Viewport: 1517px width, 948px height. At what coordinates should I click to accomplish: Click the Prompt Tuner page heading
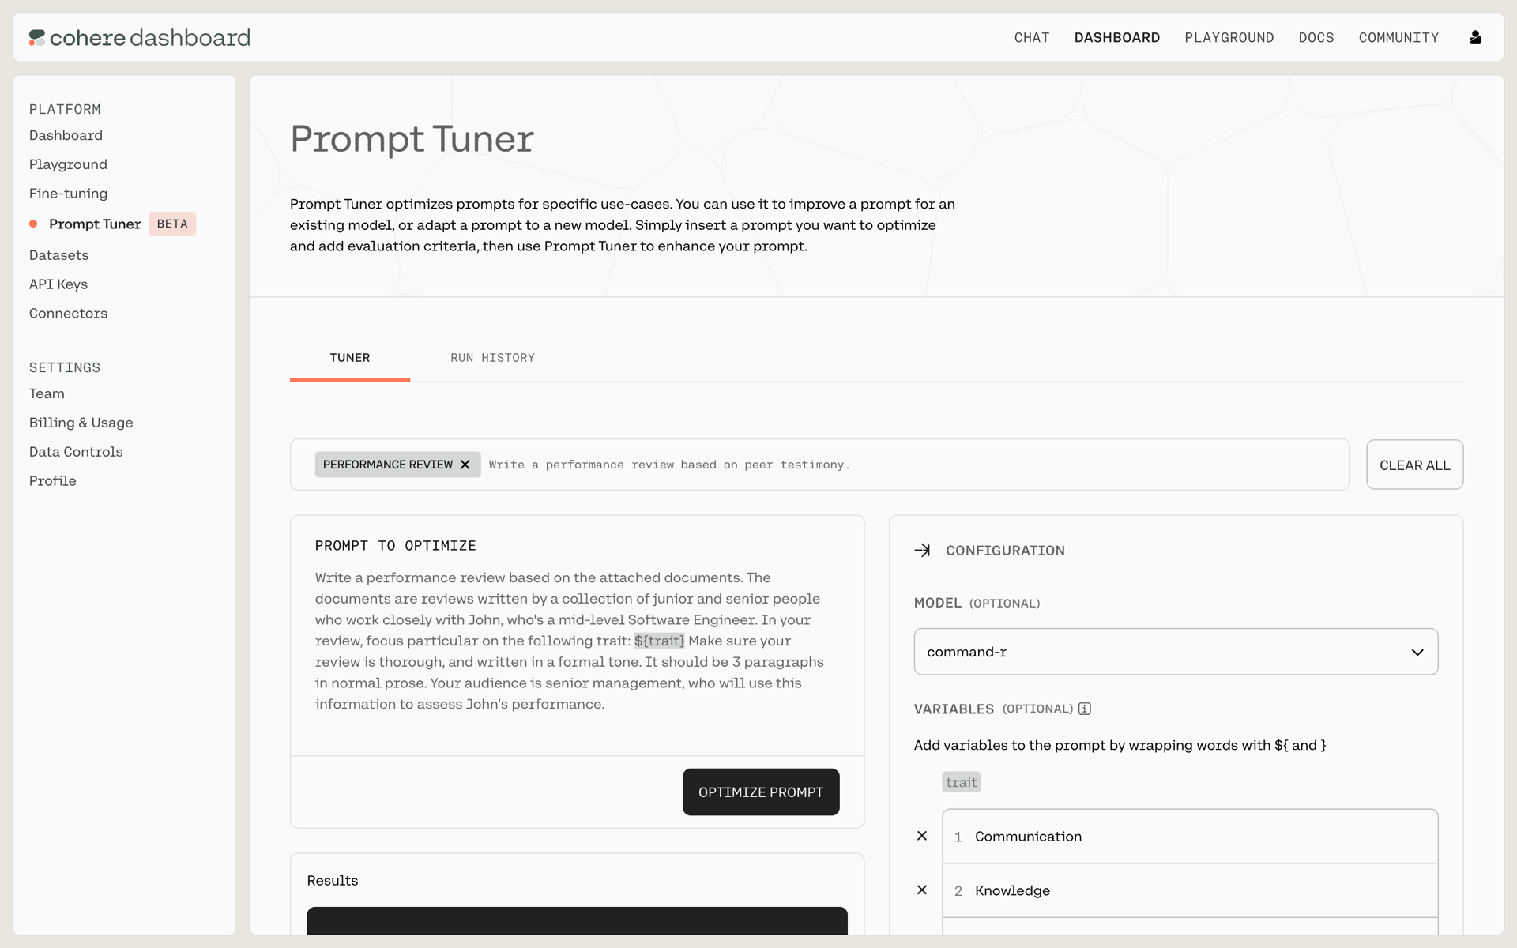[x=412, y=139]
